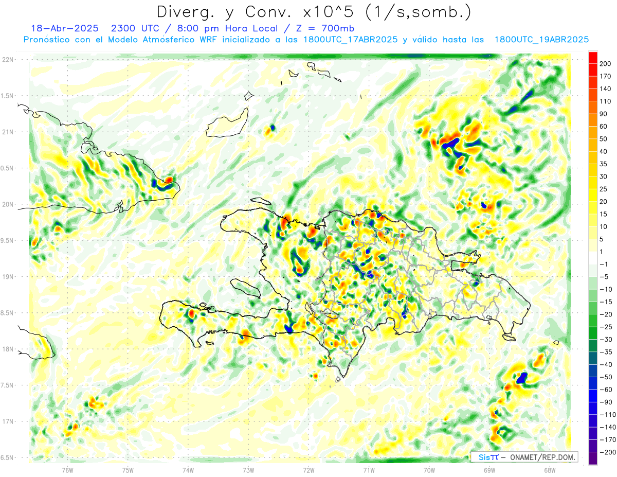
Task: Click the '9.5N' latitude label
Action: [8, 240]
